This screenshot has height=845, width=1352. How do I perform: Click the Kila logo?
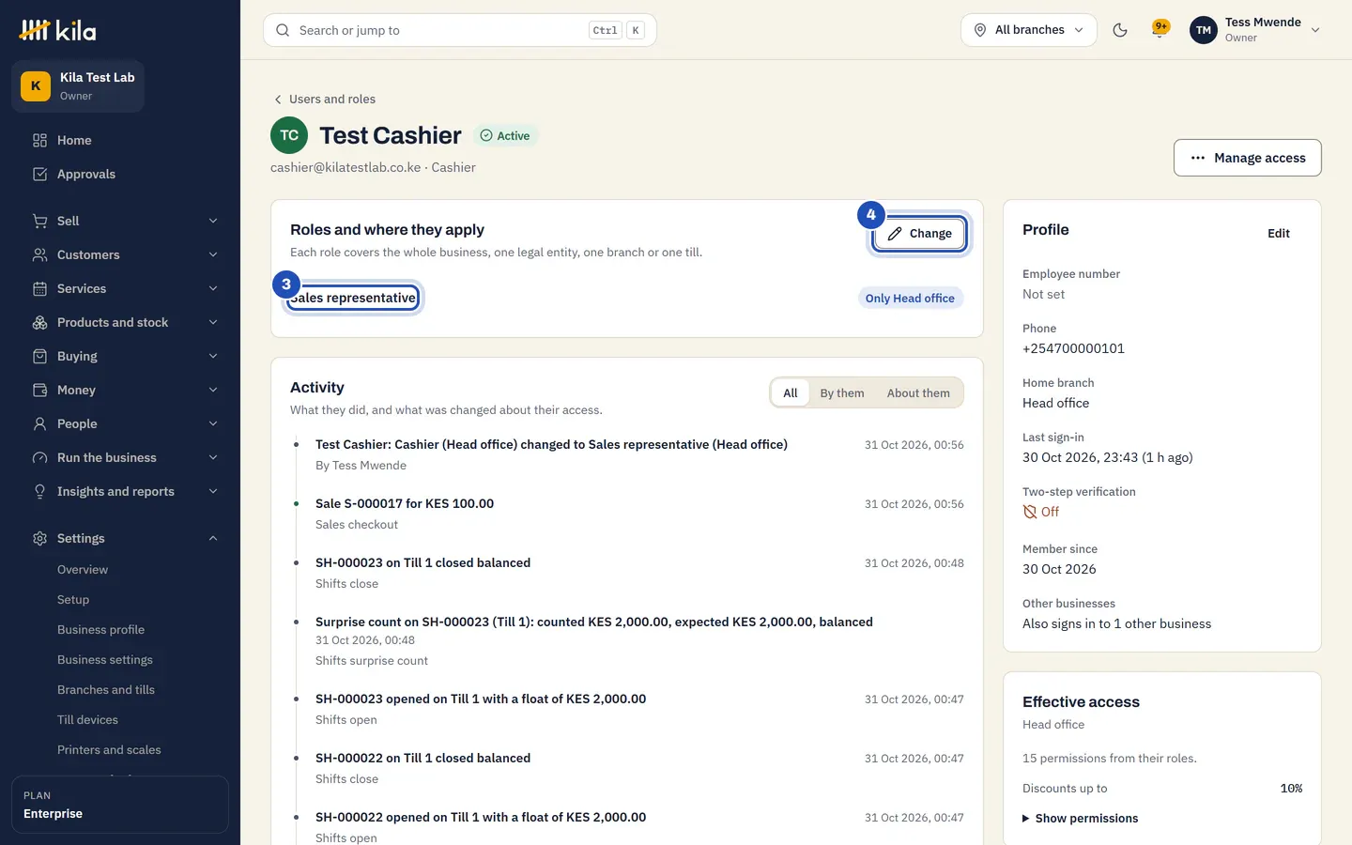[57, 30]
